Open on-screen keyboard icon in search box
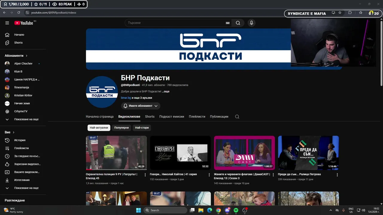 227,23
